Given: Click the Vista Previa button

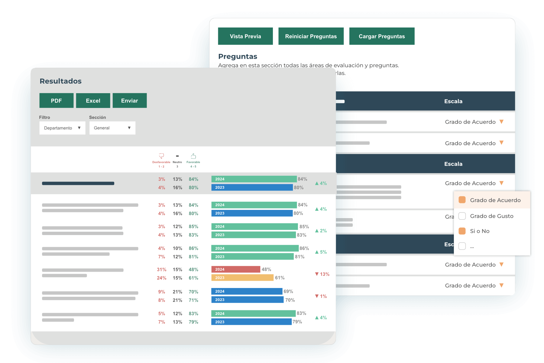Looking at the screenshot, I should (x=245, y=36).
